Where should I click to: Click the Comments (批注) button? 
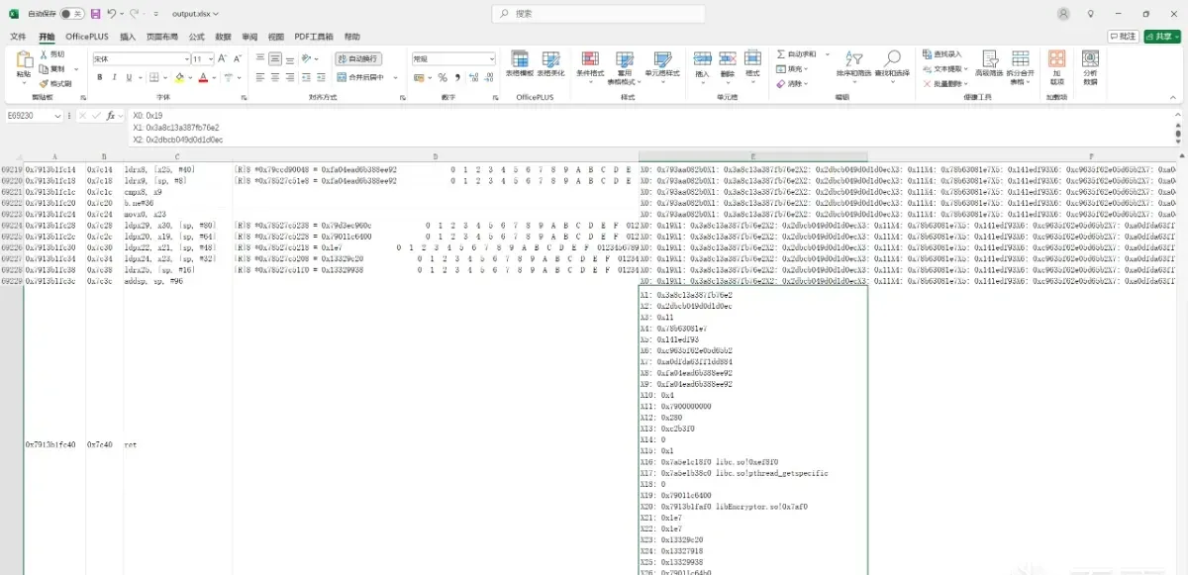(1124, 37)
